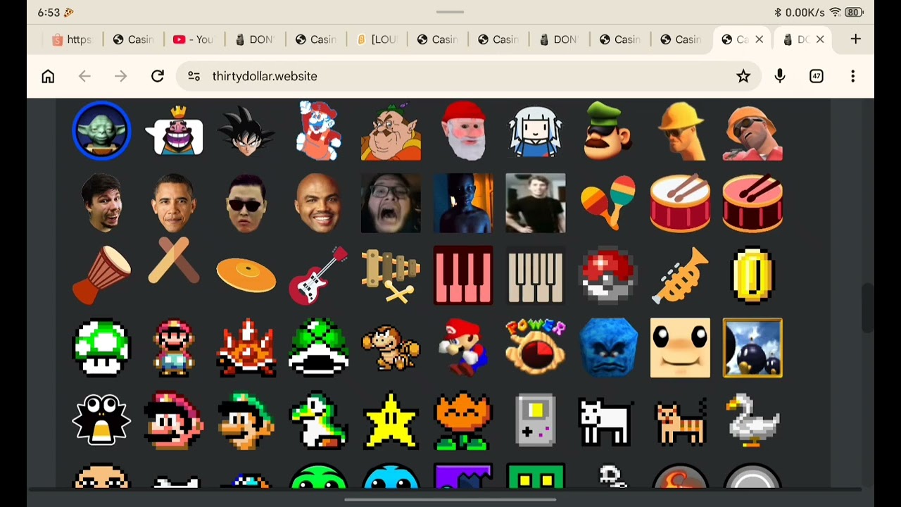Click the red spiked Spiny shell
The image size is (901, 507).
click(x=246, y=348)
